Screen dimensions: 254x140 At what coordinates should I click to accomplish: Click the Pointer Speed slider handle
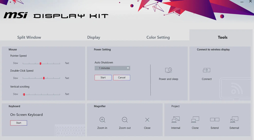(40, 63)
